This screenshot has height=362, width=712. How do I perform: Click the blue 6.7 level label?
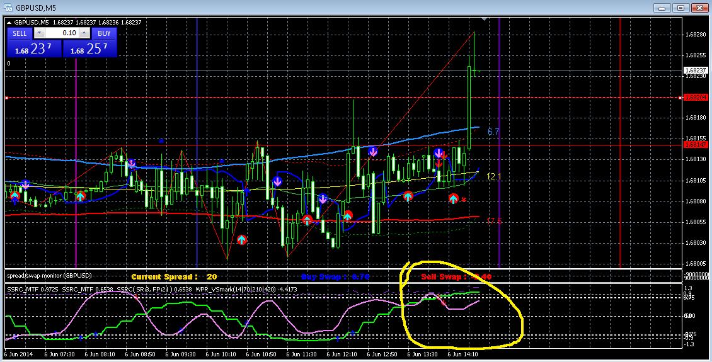493,132
